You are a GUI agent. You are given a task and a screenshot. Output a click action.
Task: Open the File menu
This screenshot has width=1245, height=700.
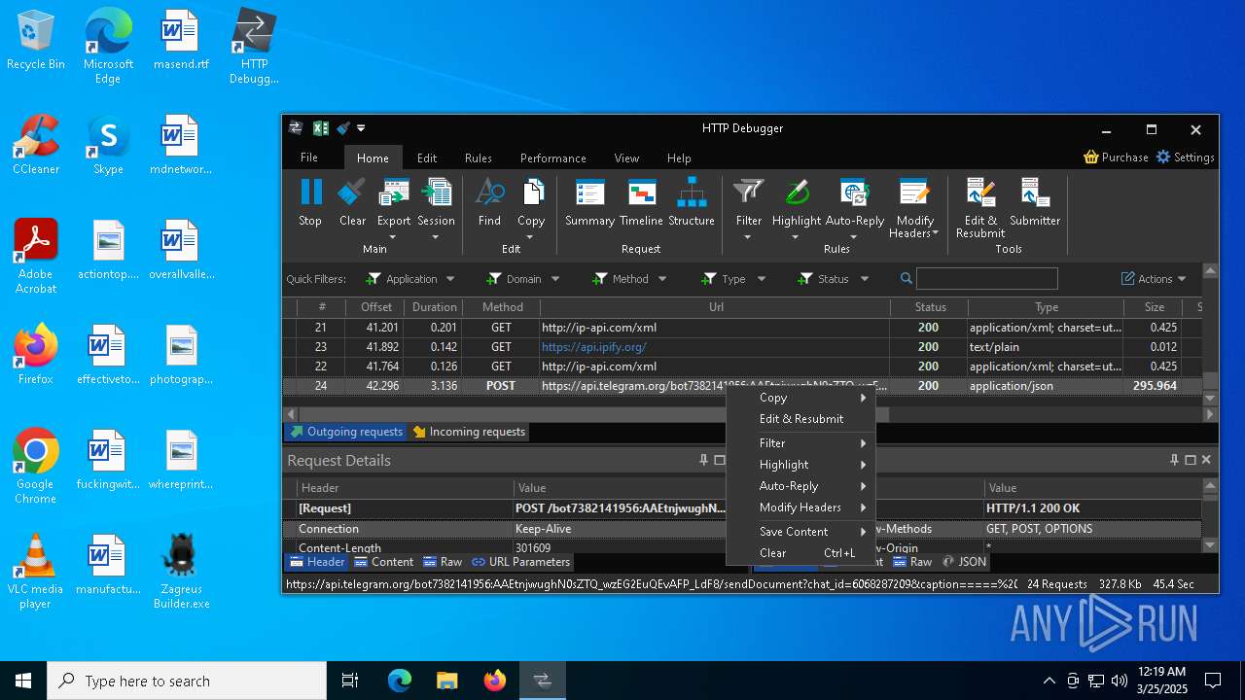click(309, 157)
